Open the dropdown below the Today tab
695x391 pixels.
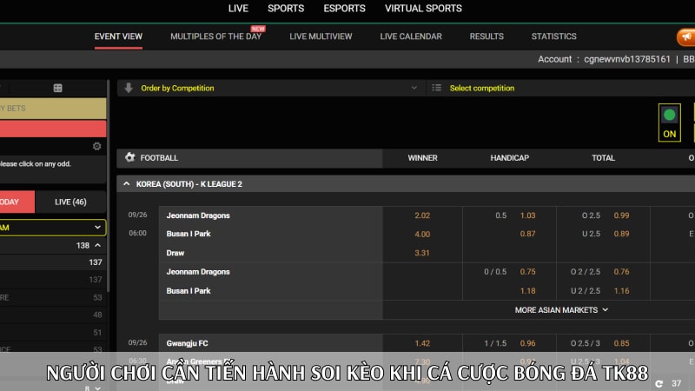pyautogui.click(x=52, y=228)
